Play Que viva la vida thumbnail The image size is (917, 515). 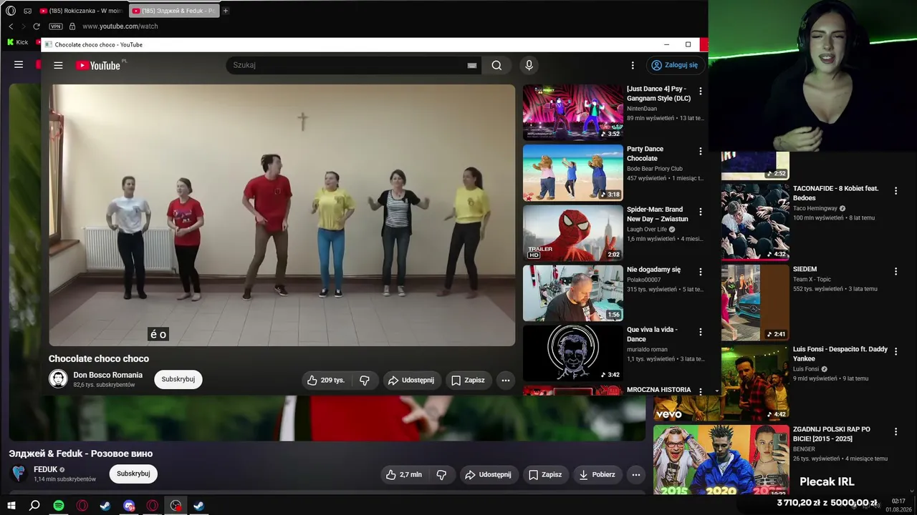pos(573,353)
